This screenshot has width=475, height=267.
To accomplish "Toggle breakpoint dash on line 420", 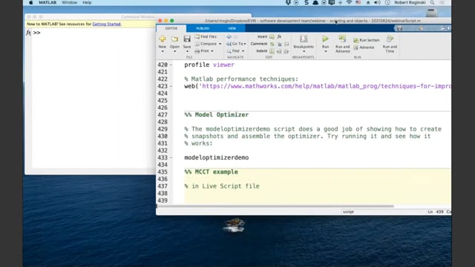I will tap(171, 65).
